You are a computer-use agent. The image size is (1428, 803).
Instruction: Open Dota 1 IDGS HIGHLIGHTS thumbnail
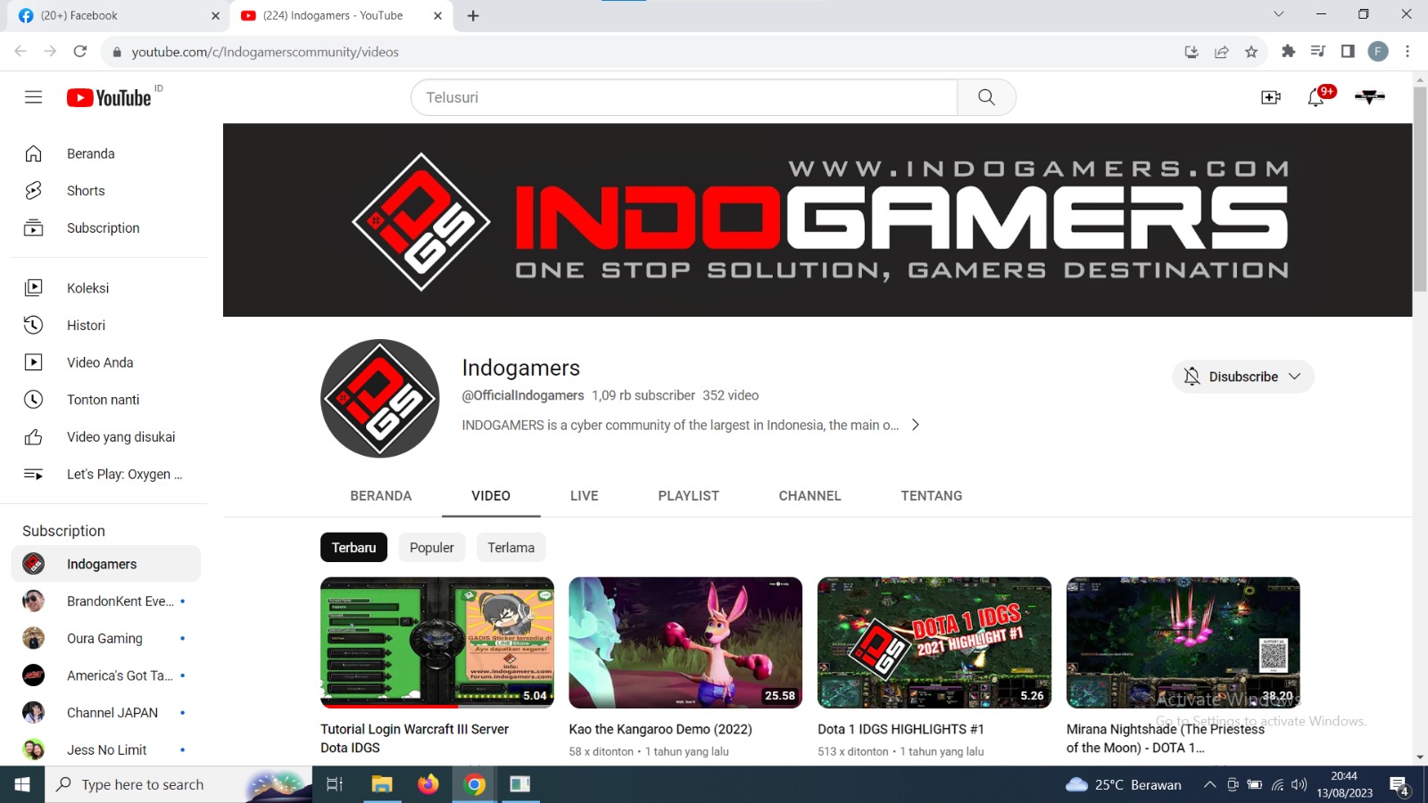pos(934,642)
